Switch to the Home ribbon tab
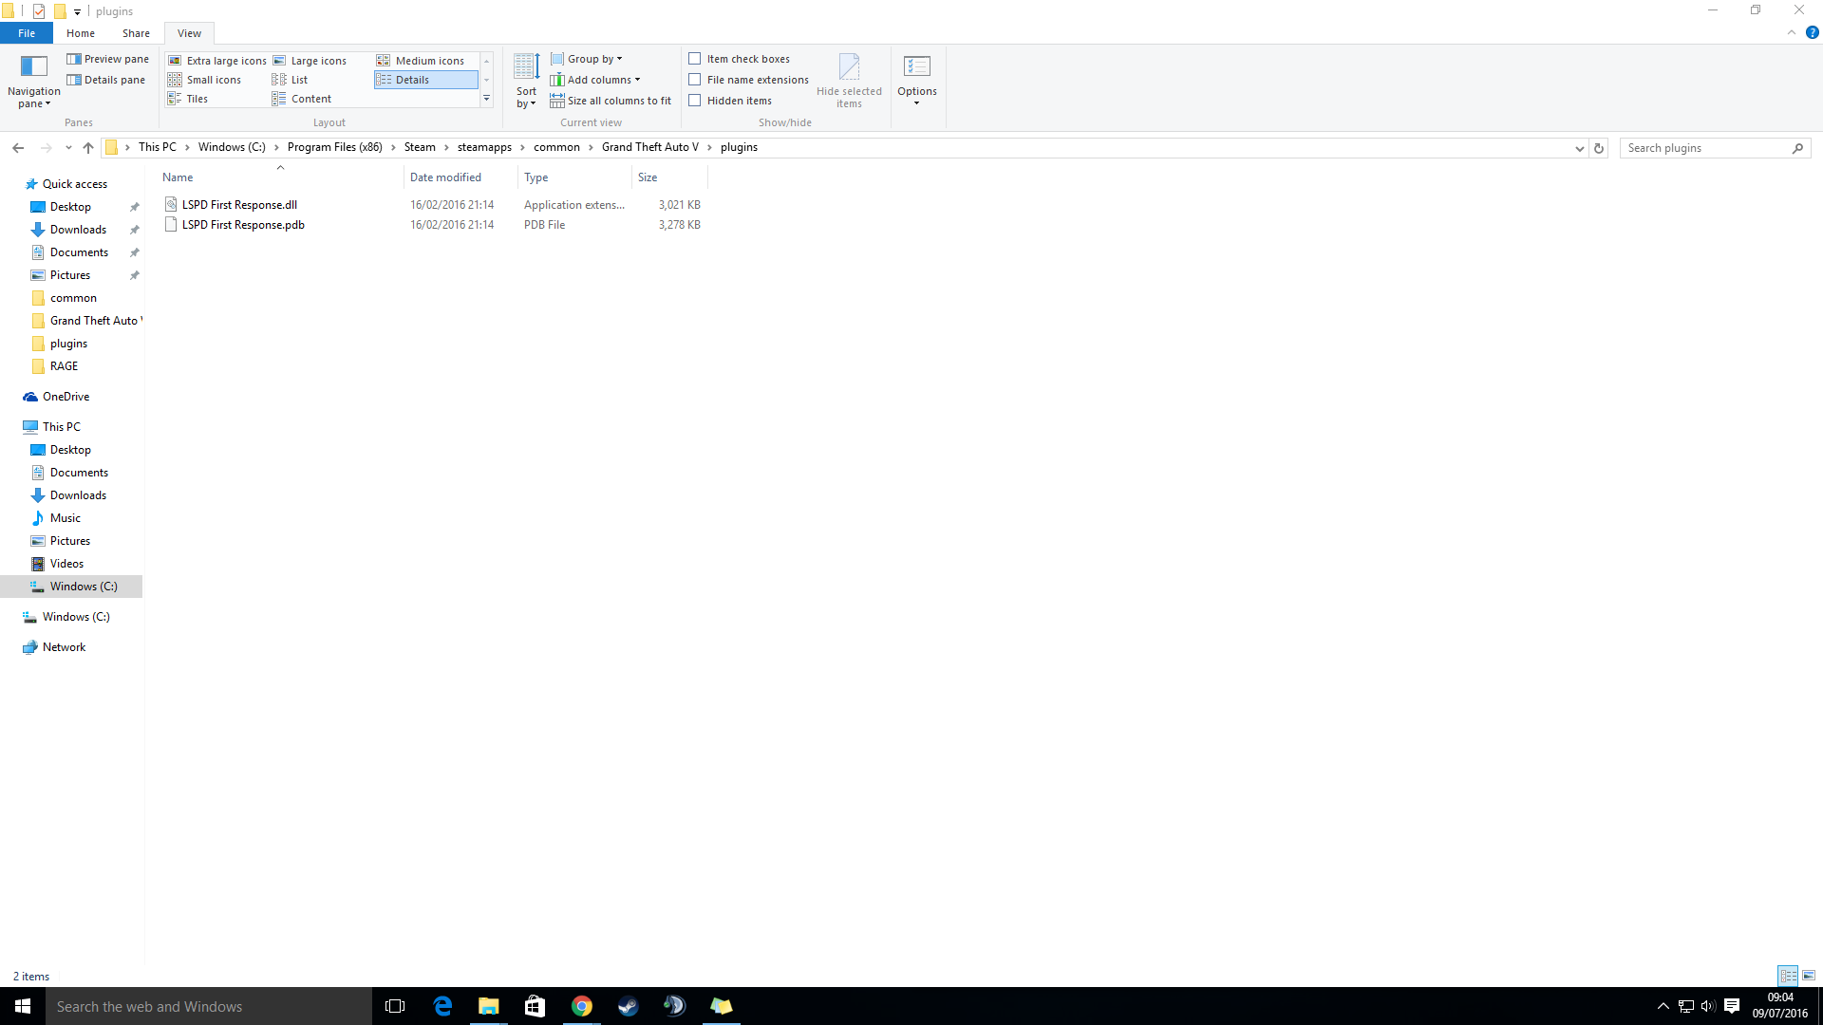1823x1025 pixels. click(x=81, y=33)
